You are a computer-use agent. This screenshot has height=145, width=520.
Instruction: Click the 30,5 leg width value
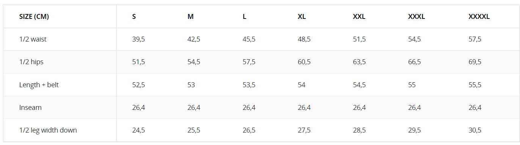pyautogui.click(x=475, y=130)
